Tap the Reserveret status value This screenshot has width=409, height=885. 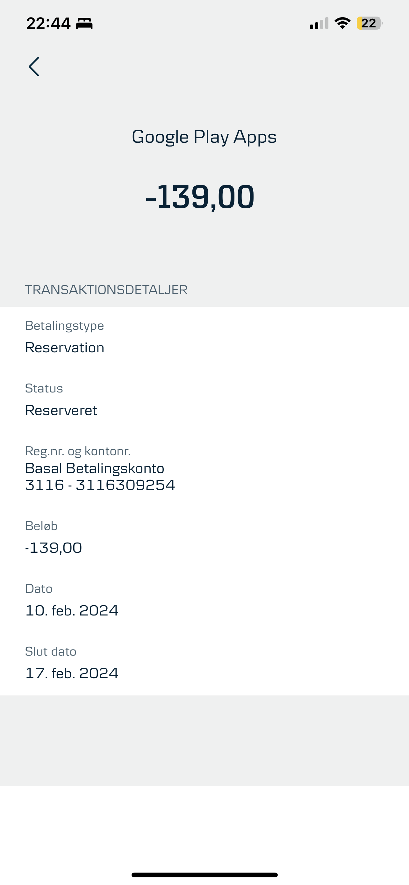click(61, 410)
